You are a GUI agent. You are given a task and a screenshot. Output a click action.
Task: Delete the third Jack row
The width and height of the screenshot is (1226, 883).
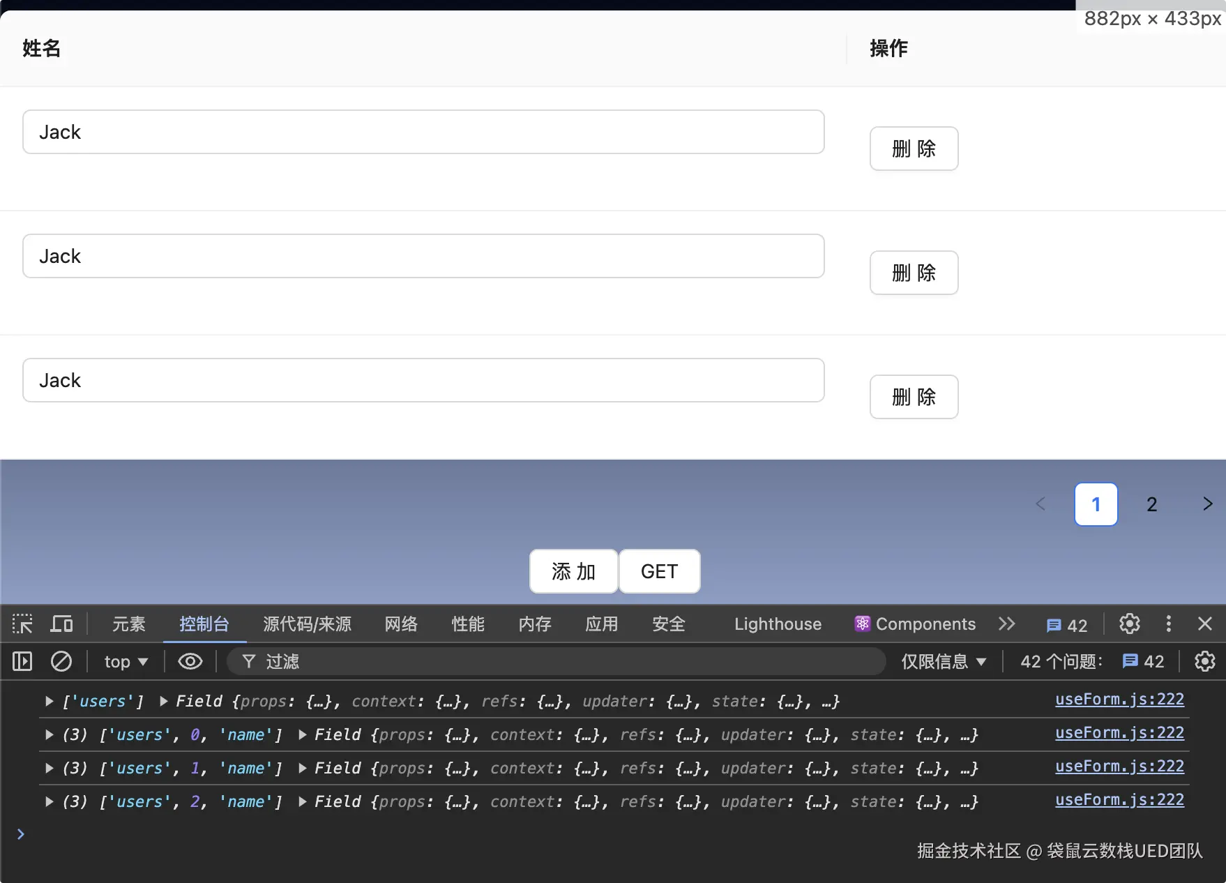click(x=914, y=397)
